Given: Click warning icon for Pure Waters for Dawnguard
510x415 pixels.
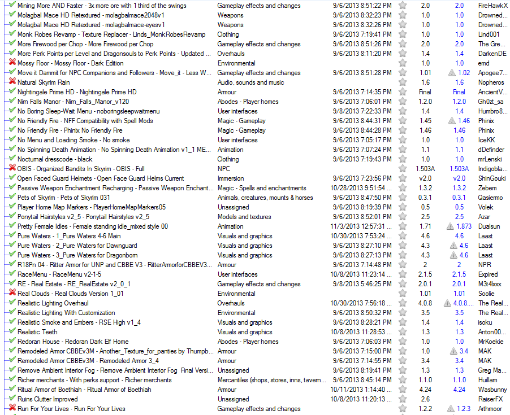Looking at the screenshot, I should pos(453,246).
